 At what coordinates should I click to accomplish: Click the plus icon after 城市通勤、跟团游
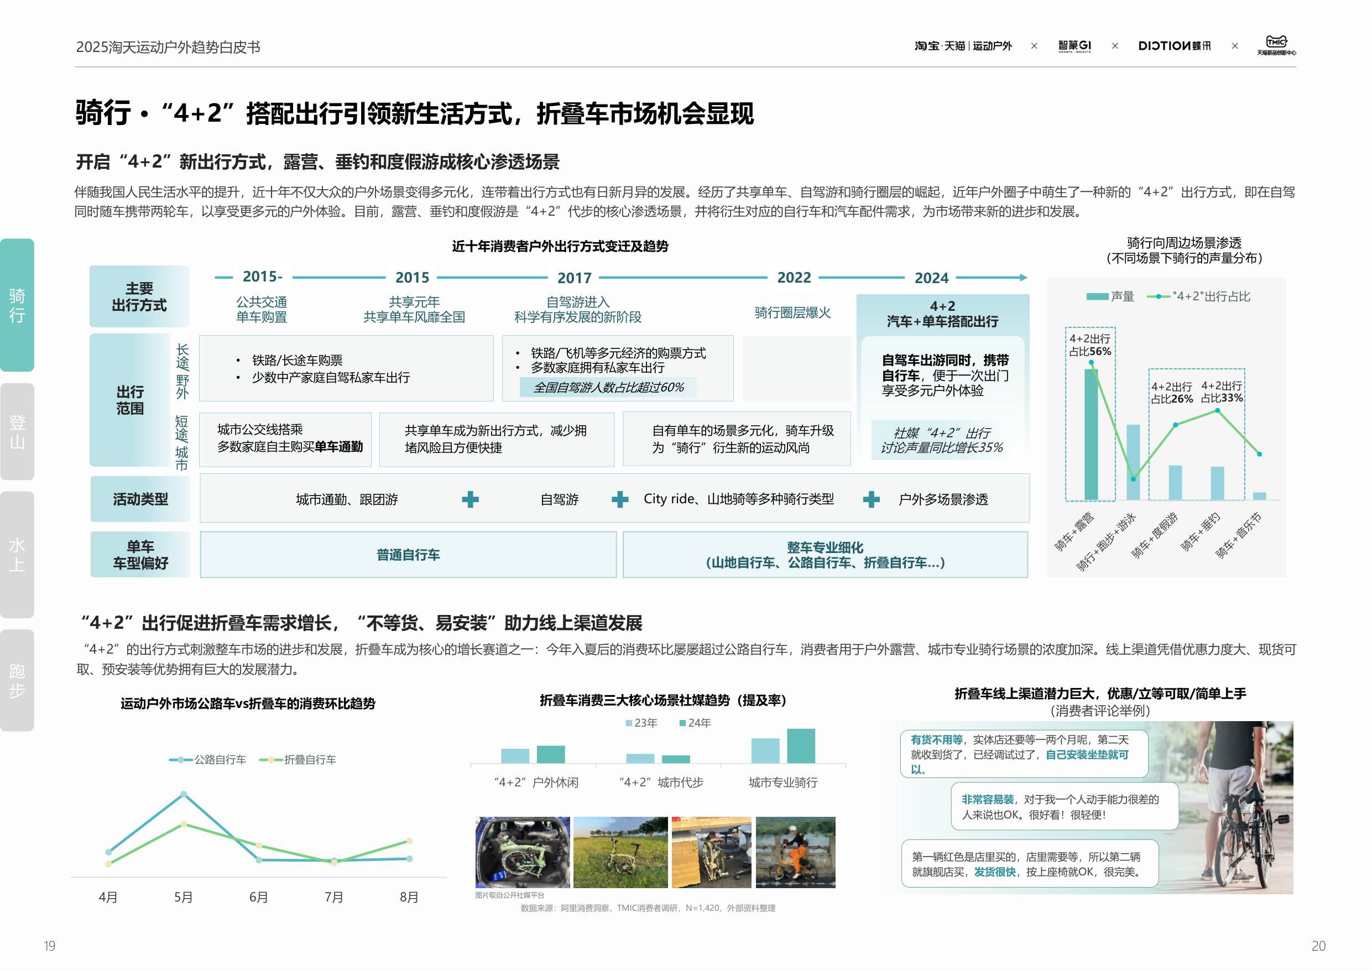coord(469,499)
